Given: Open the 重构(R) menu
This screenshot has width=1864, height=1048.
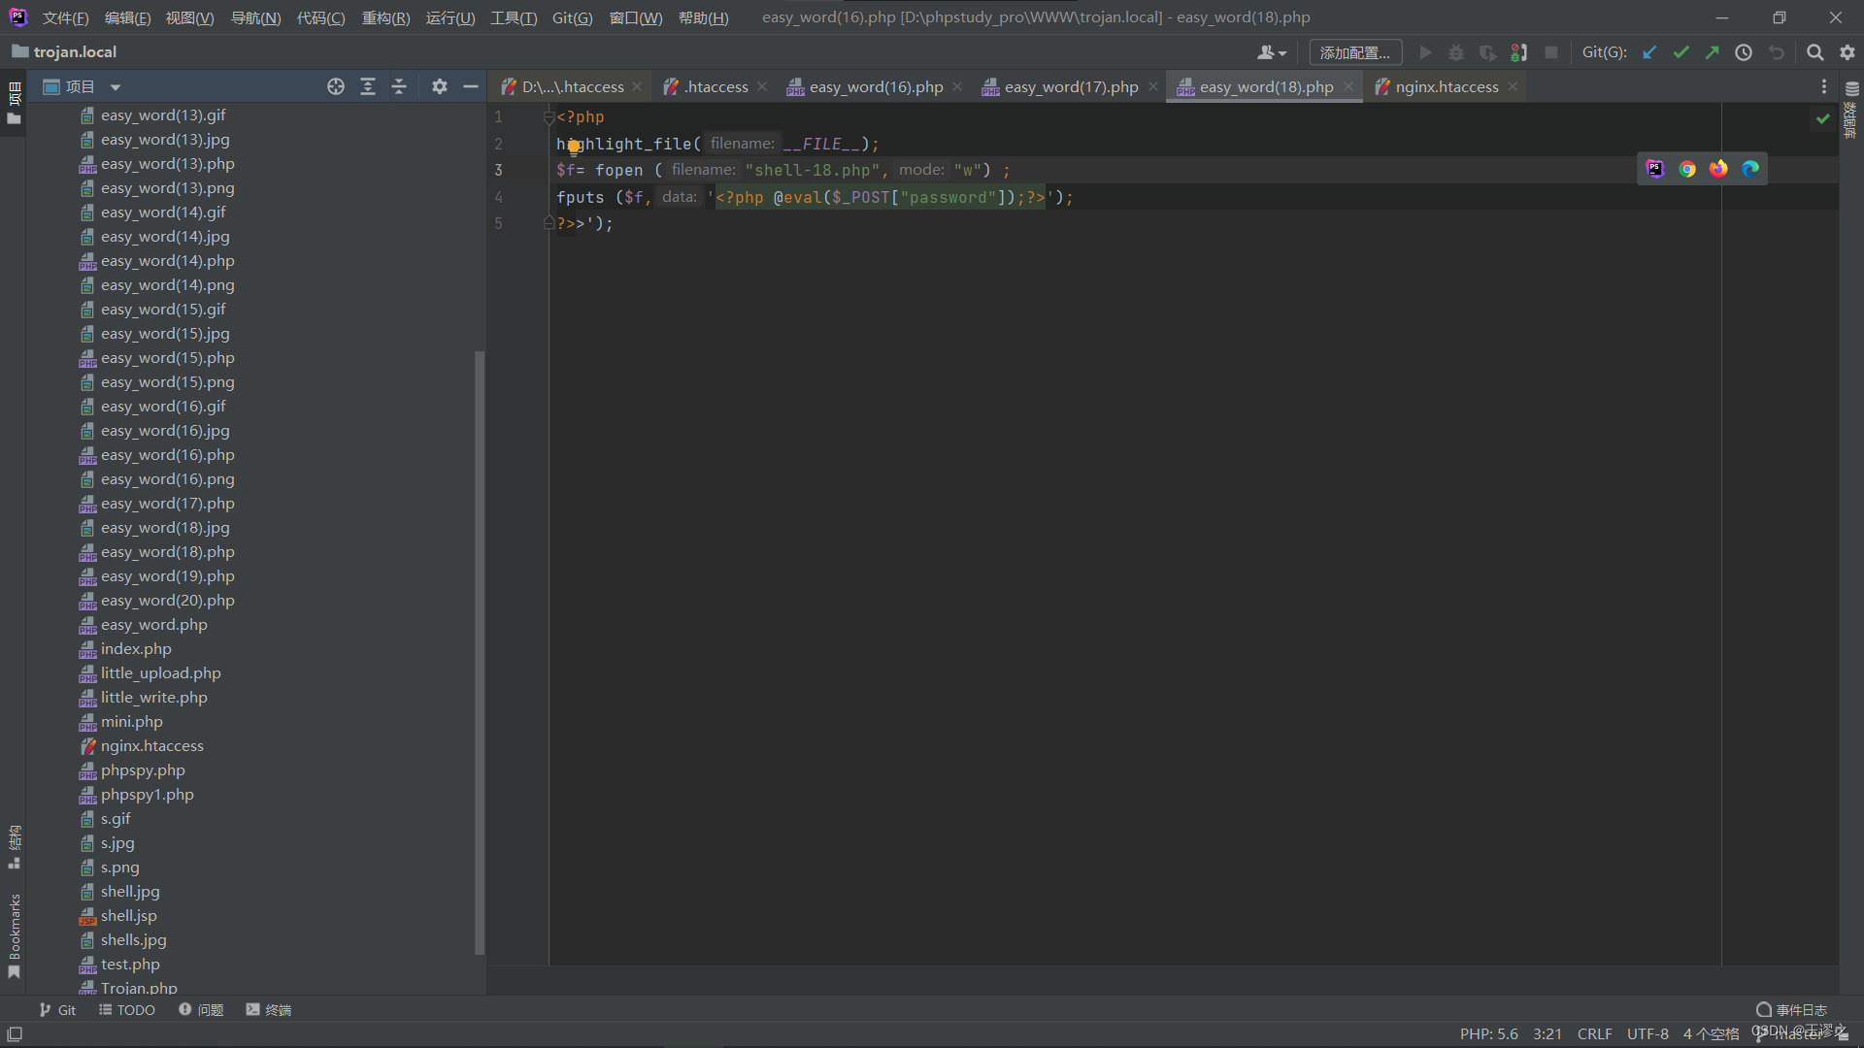Looking at the screenshot, I should pos(385,17).
